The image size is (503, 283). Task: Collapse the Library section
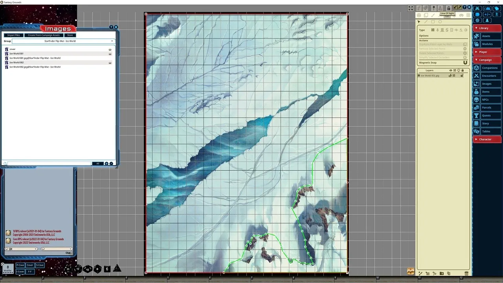tap(487, 28)
